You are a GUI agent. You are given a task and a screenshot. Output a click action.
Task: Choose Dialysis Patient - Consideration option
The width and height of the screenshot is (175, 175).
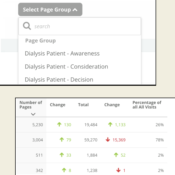coord(66,67)
